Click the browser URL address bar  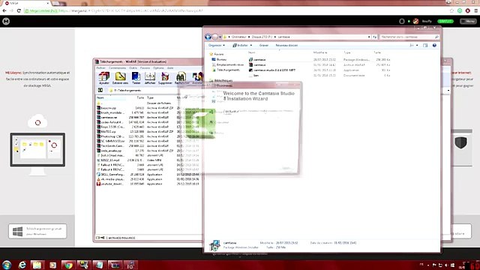coord(235,10)
